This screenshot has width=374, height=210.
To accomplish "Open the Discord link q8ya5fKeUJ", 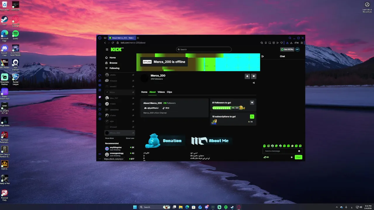I will click(x=151, y=108).
